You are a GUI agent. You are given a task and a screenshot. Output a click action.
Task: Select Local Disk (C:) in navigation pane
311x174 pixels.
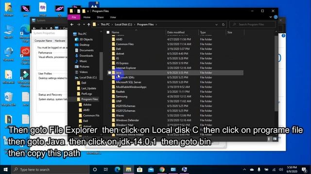(88, 77)
